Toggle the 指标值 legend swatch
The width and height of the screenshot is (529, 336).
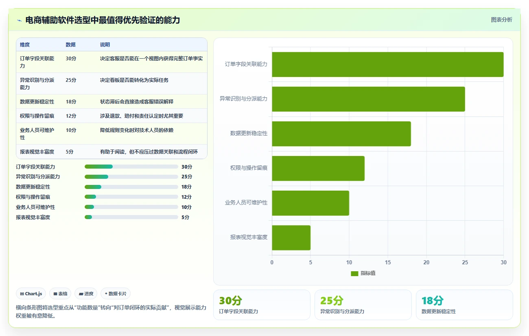(x=354, y=273)
